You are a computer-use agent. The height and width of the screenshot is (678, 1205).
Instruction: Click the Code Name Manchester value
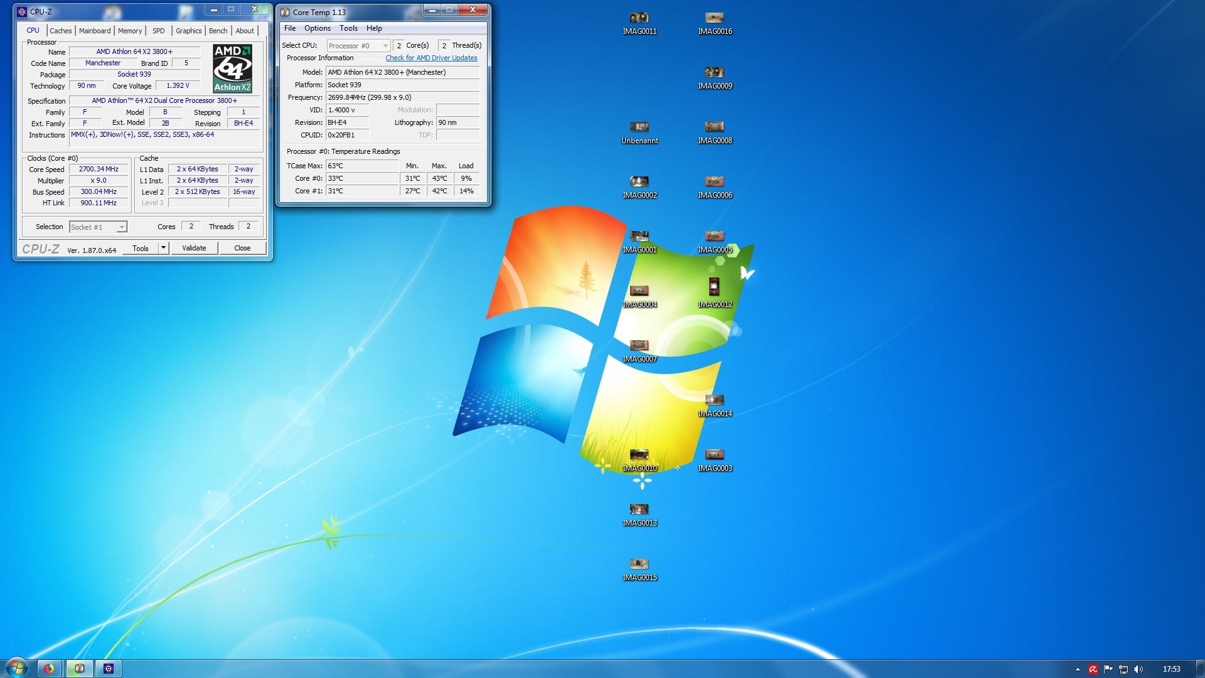click(x=103, y=63)
